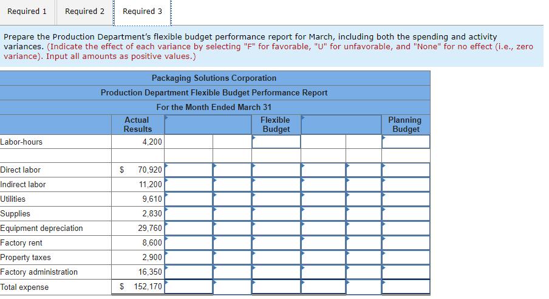Screen dimensions: 549x299
Task: Select Indirect labor Flexible Budget cell
Action: [276, 184]
